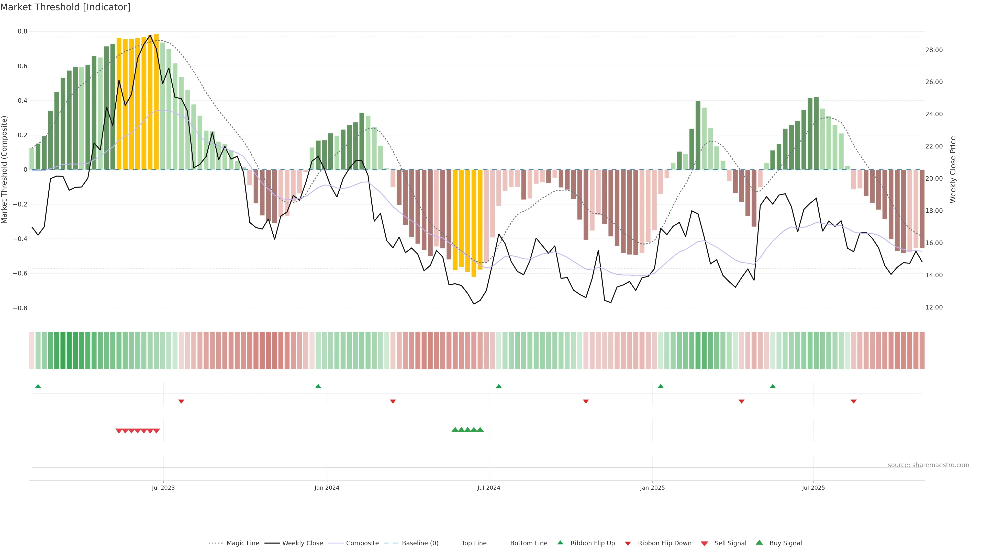This screenshot has height=552, width=982.
Task: Toggle the Top Line legend entry
Action: pyautogui.click(x=474, y=543)
